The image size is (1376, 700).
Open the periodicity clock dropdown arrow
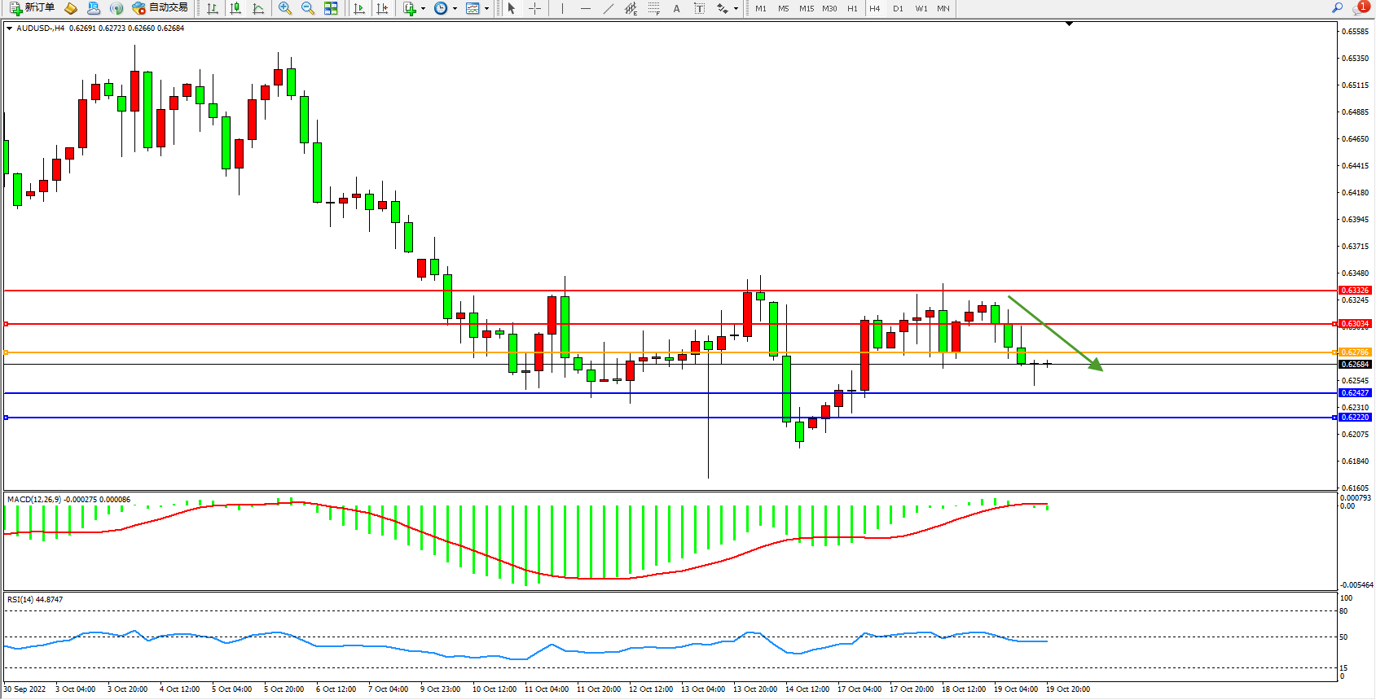pyautogui.click(x=455, y=8)
